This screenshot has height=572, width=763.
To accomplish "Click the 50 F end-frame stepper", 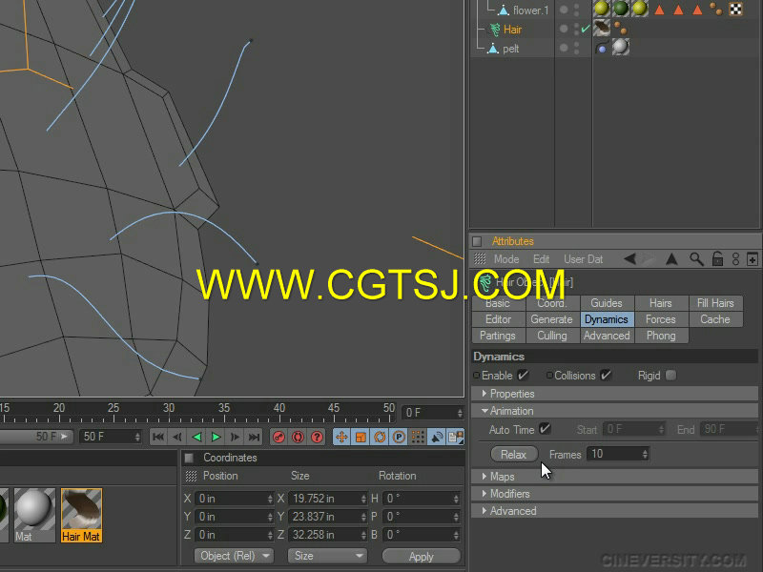I will 137,437.
